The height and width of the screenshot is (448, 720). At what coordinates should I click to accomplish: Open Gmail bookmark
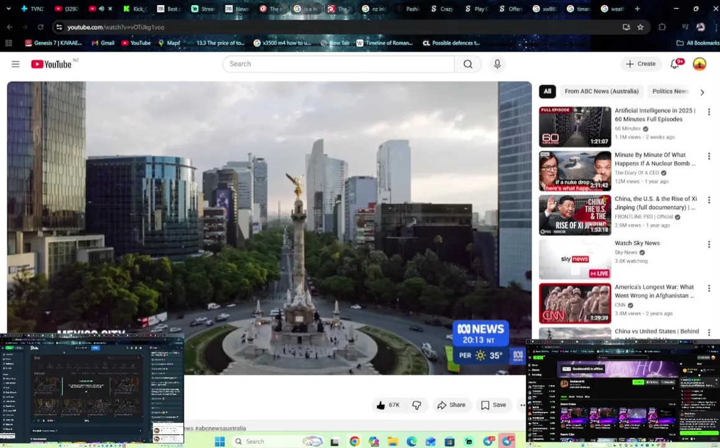103,43
